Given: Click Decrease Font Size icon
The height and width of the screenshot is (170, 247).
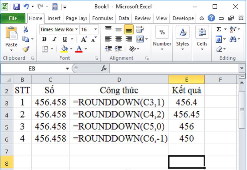Looking at the screenshot, I should coord(94,39).
